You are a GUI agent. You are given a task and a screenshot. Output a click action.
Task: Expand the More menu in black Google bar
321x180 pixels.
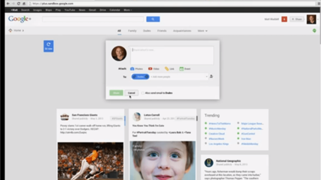point(128,10)
